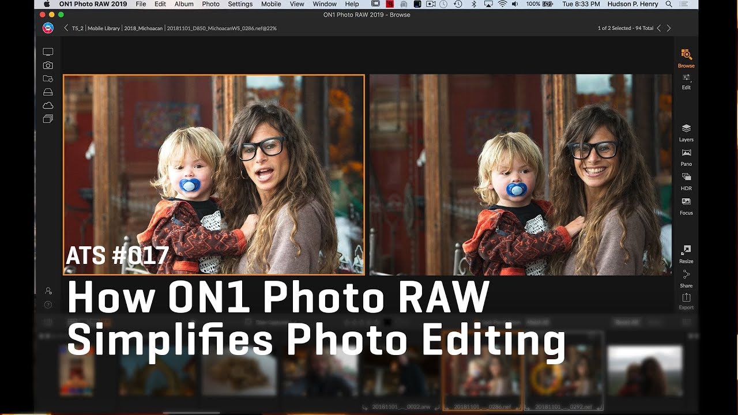
Task: Click the Tue 8:33 PM clock
Action: (x=582, y=4)
